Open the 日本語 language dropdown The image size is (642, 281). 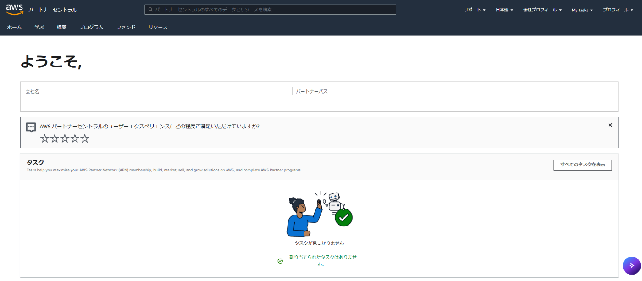(504, 10)
